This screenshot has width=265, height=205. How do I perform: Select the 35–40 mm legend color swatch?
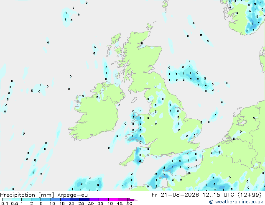104,200
